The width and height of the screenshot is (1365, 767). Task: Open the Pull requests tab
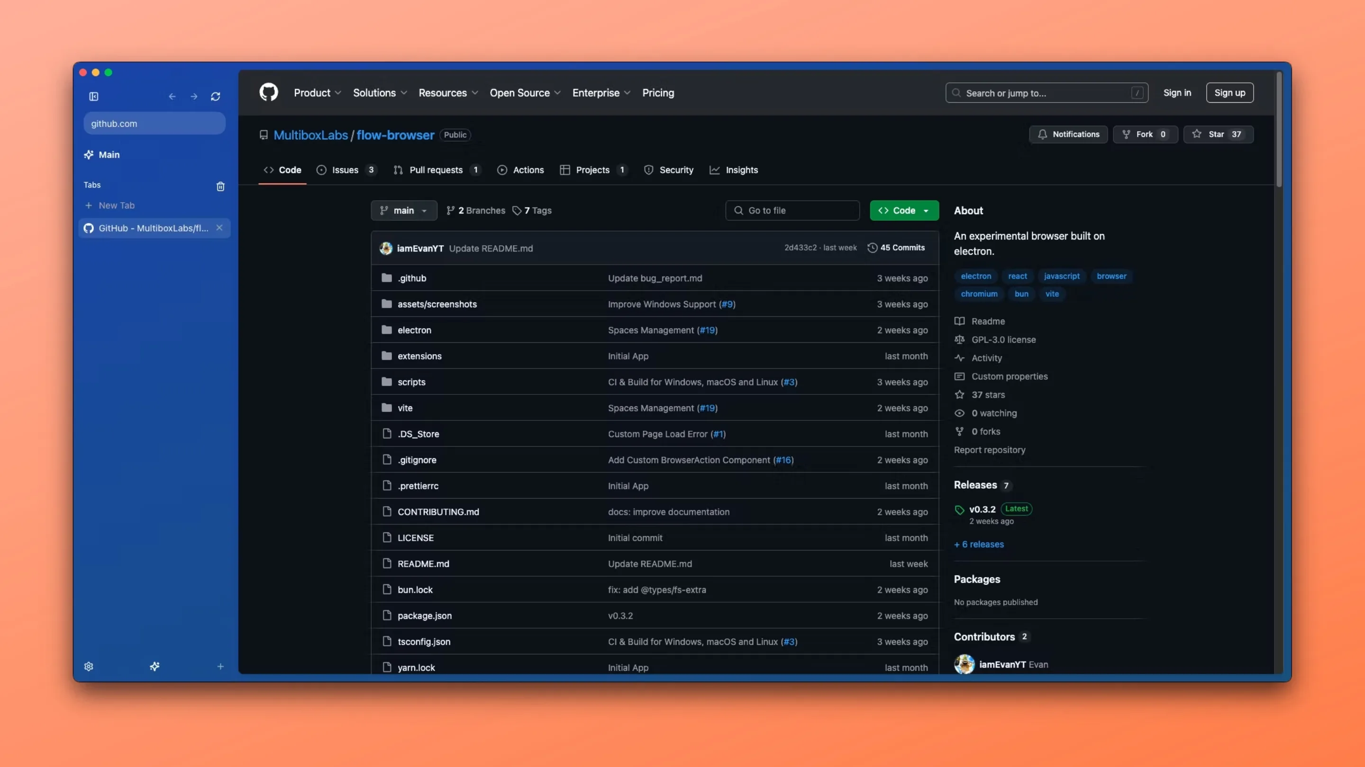435,170
